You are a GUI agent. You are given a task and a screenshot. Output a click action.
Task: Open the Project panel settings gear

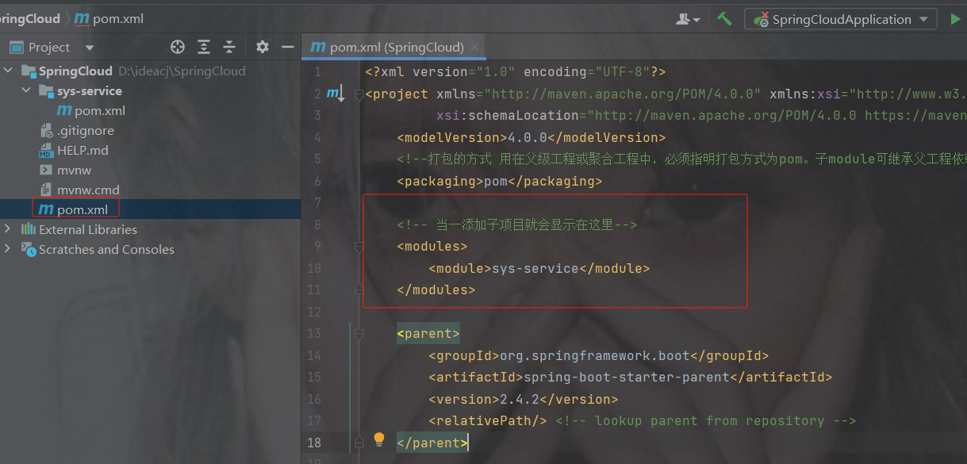coord(263,47)
